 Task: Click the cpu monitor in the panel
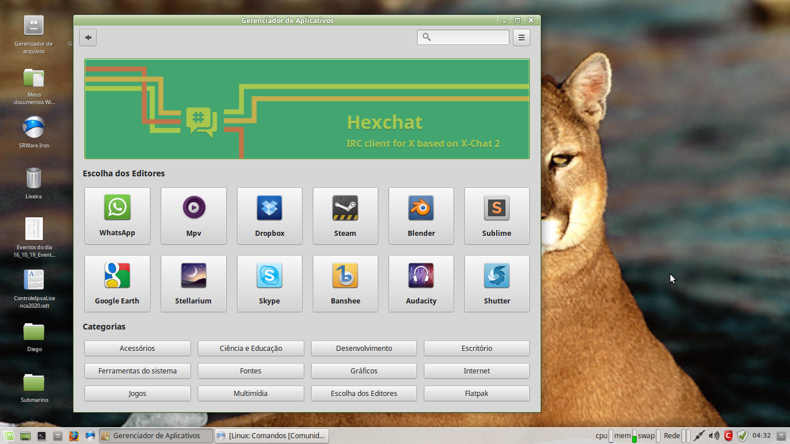(x=604, y=436)
